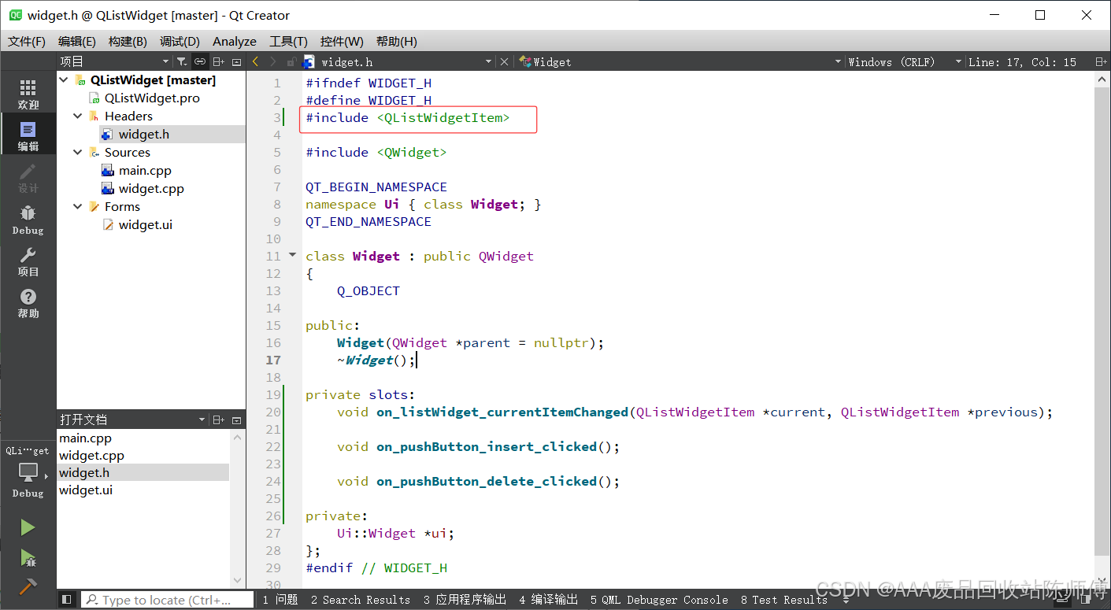
Task: Open the 项目 panel type dropdown
Action: 165,61
